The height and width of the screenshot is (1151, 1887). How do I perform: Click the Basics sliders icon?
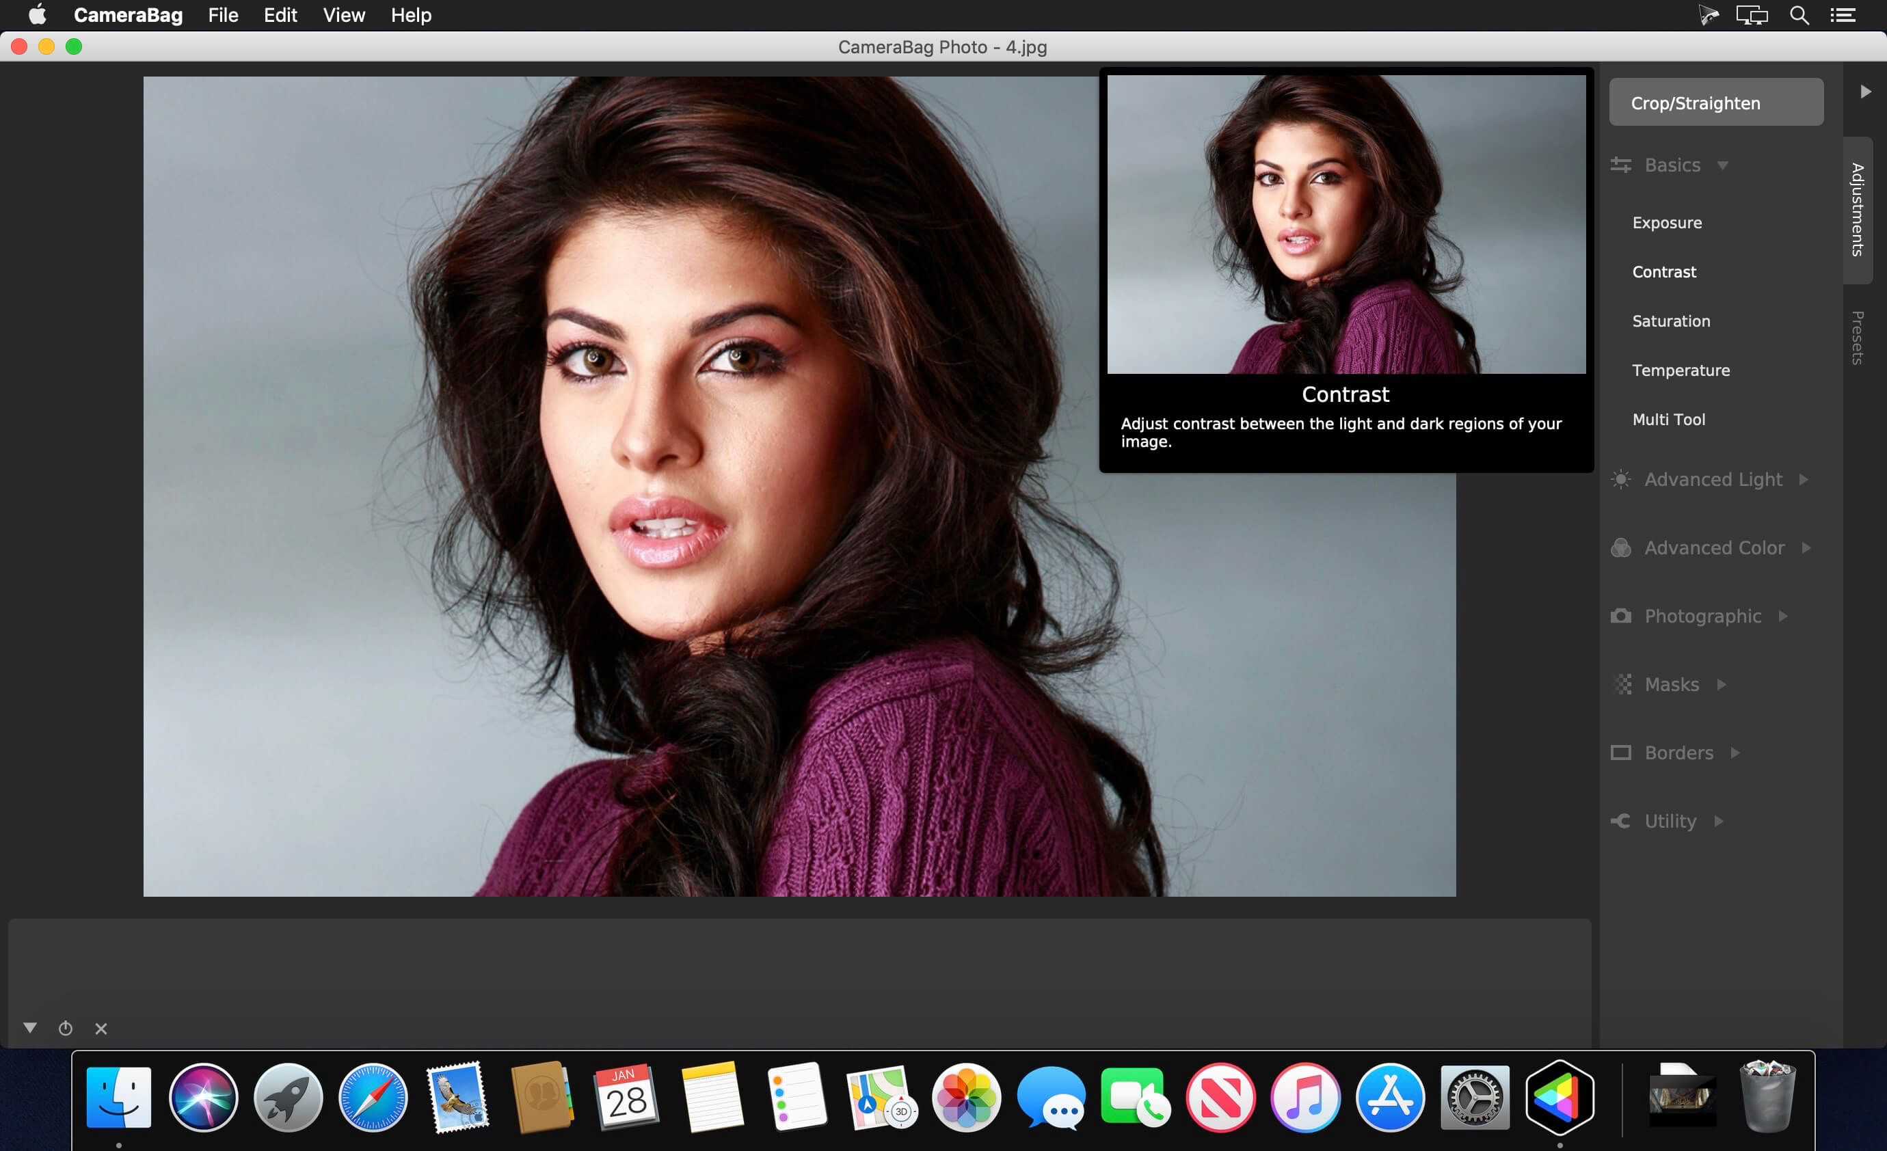point(1620,165)
